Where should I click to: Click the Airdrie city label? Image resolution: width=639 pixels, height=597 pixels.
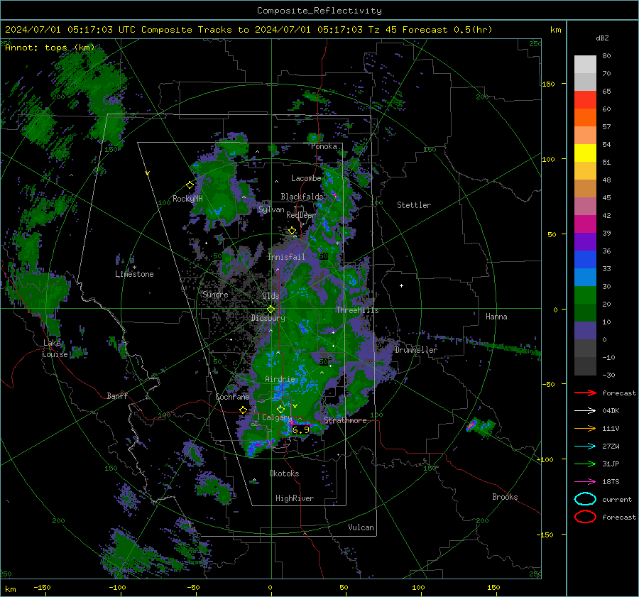(280, 379)
